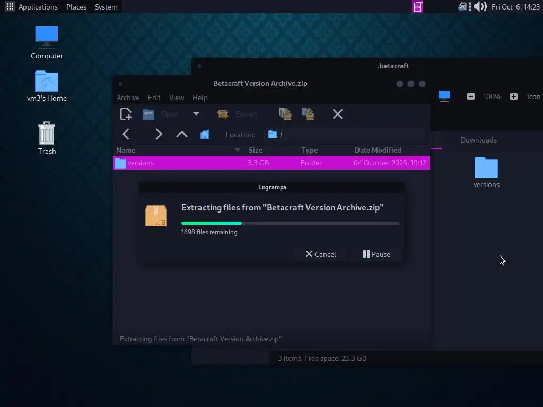Sort by the Type column header

click(x=309, y=150)
